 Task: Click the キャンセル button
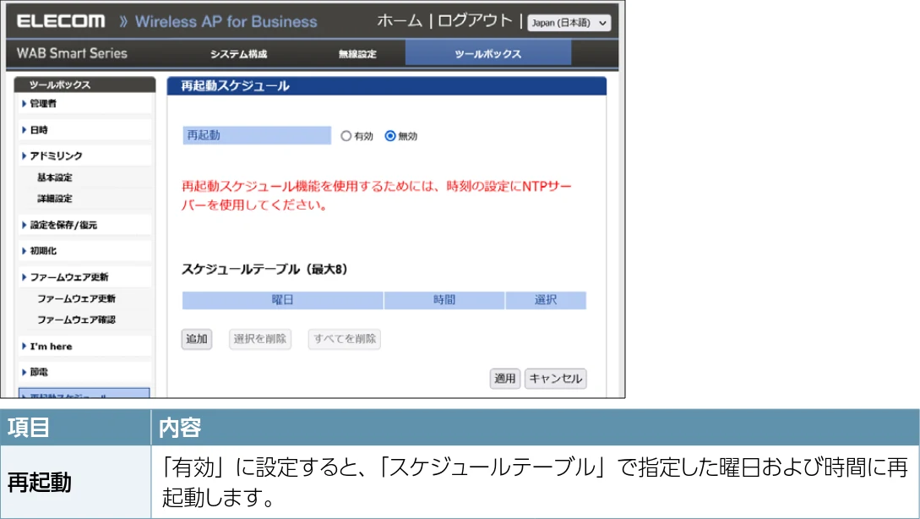pyautogui.click(x=555, y=379)
